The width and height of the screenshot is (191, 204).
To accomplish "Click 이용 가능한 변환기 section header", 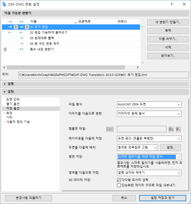I will (95, 13).
